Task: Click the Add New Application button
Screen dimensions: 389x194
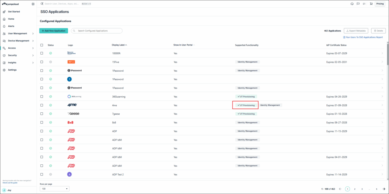Action: [x=54, y=31]
